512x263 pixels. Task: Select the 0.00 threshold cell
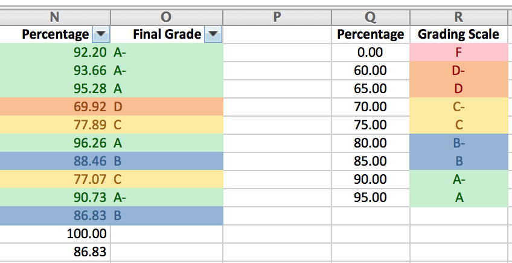(x=370, y=53)
